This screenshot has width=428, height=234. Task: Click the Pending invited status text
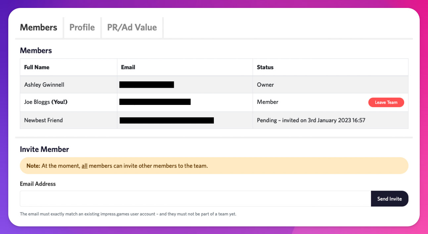click(311, 120)
